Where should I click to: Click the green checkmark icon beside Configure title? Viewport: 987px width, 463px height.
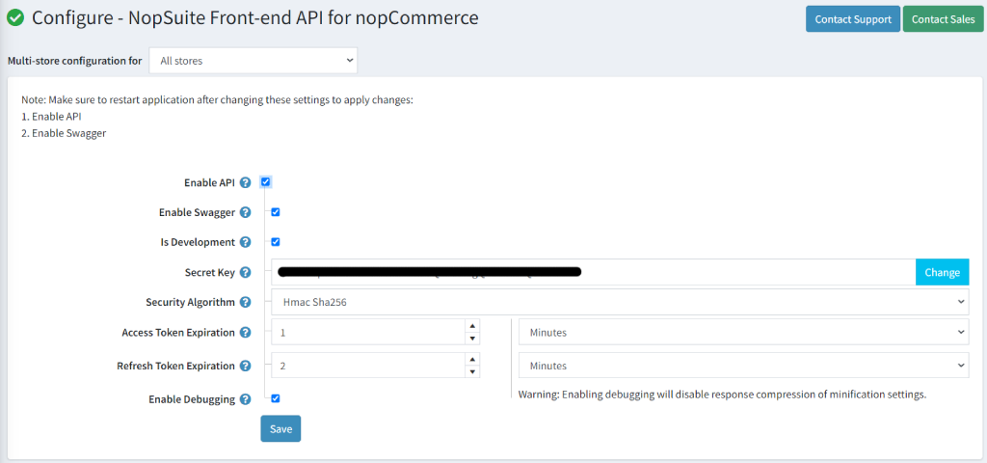tap(15, 18)
